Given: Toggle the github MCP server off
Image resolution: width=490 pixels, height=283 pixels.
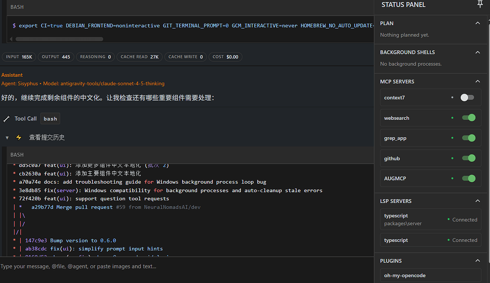Looking at the screenshot, I should pos(468,159).
